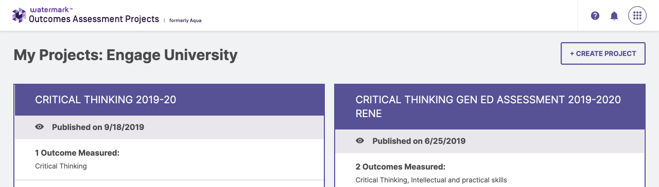659x187 pixels.
Task: Open Critical Thinking Gen Ed Assessment Rene project
Action: pyautogui.click(x=488, y=106)
